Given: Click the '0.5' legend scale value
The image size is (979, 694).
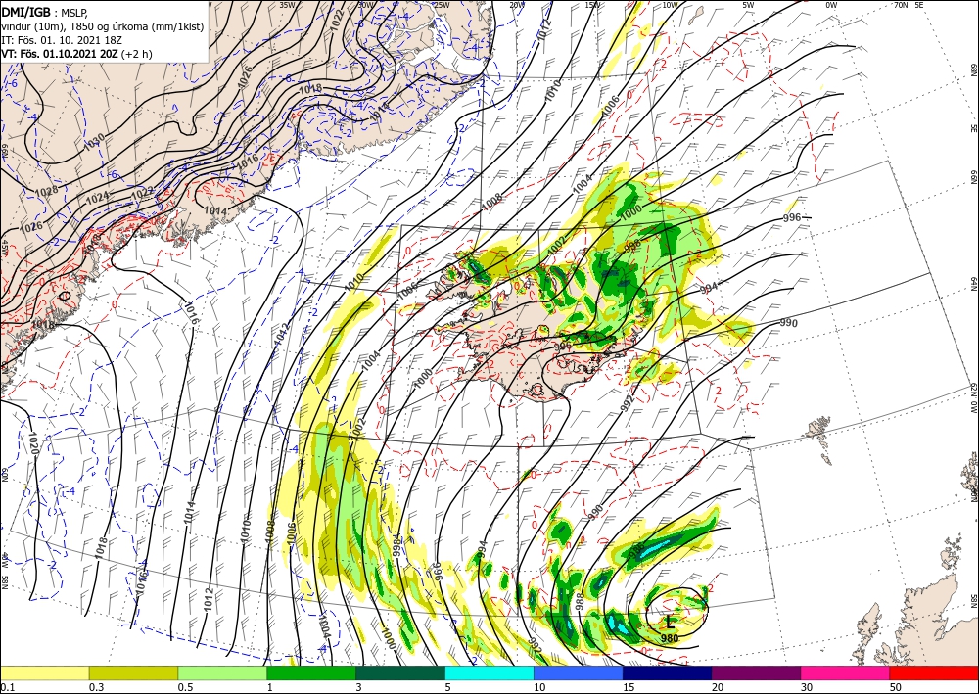Looking at the screenshot, I should (x=185, y=687).
